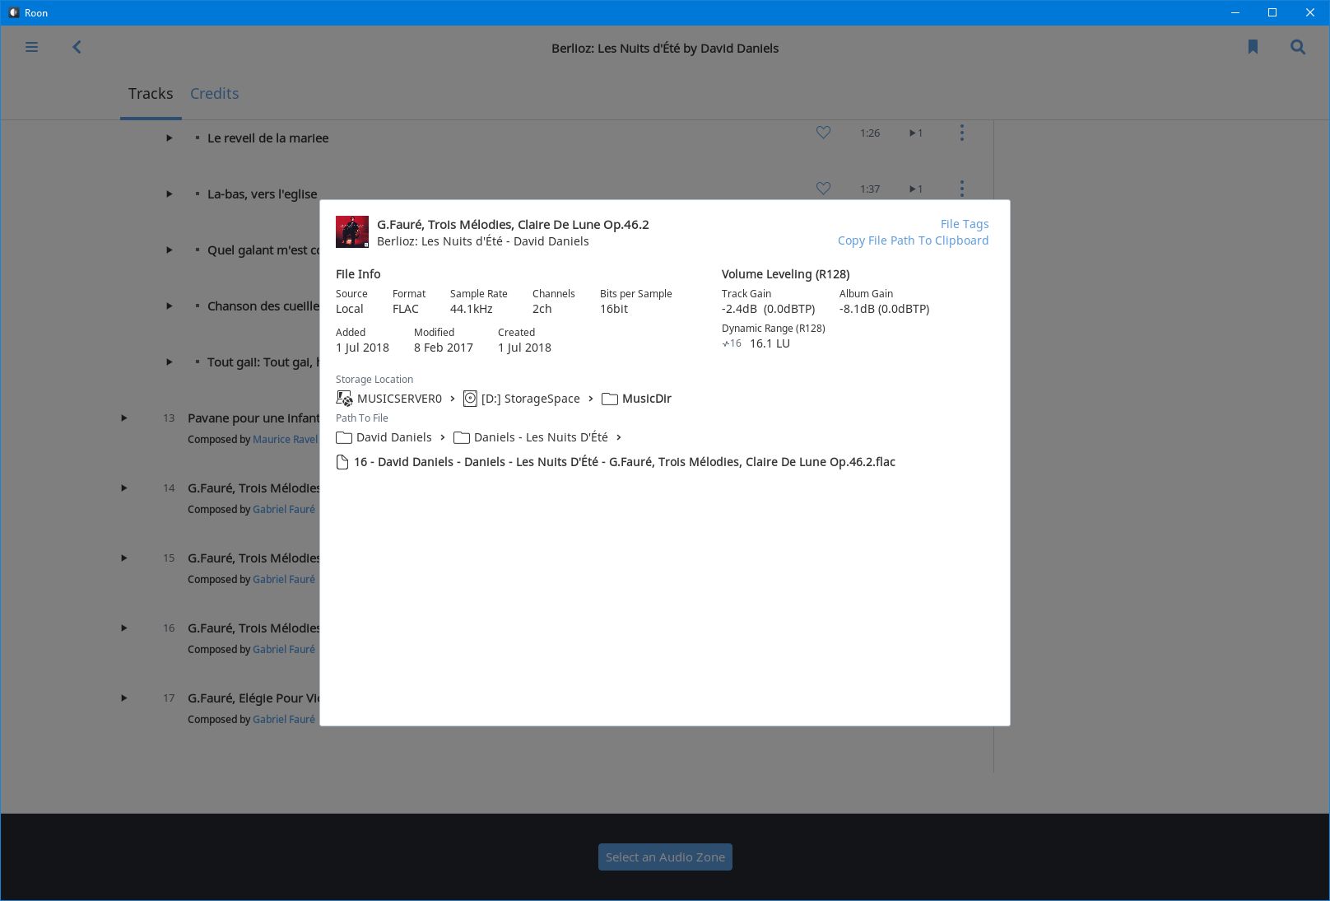The width and height of the screenshot is (1330, 901).
Task: Open Daniels - Les Nuits D'Été folder
Action: point(531,437)
